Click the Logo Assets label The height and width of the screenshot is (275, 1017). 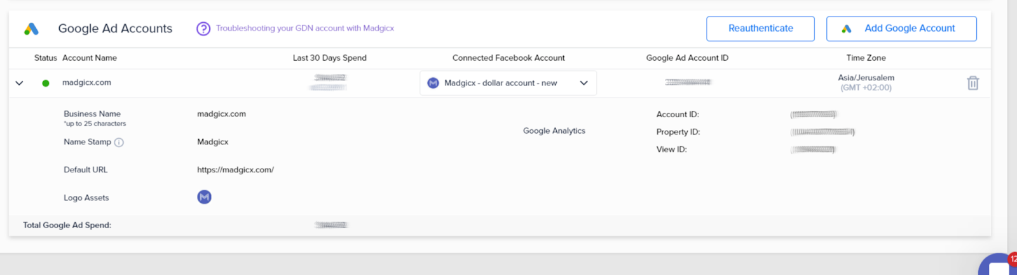86,198
